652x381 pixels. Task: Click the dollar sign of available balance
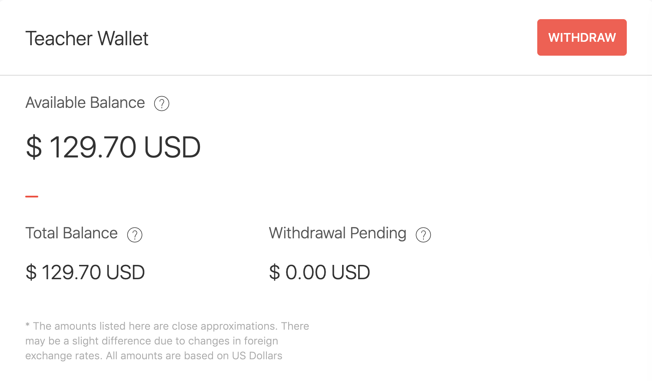coord(34,147)
